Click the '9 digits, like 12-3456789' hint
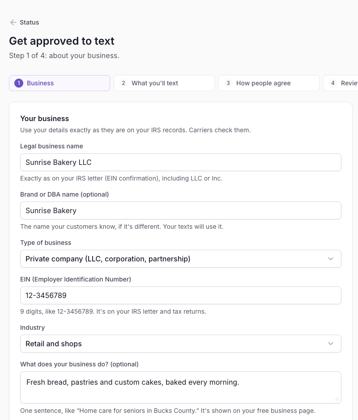The width and height of the screenshot is (358, 420). tap(113, 311)
